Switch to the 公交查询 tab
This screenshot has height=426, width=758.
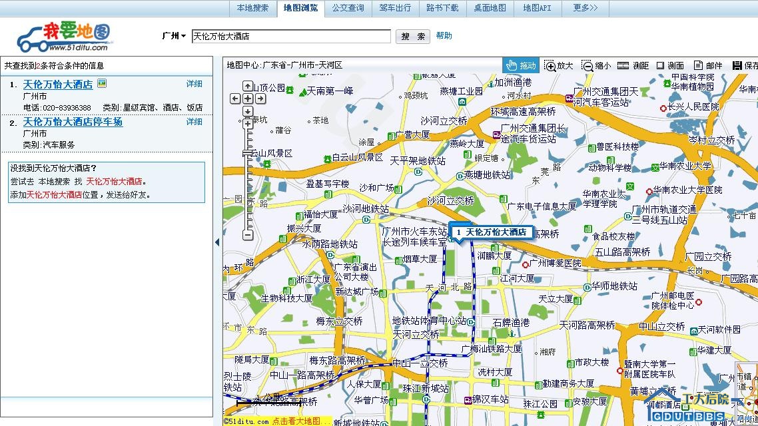click(348, 8)
